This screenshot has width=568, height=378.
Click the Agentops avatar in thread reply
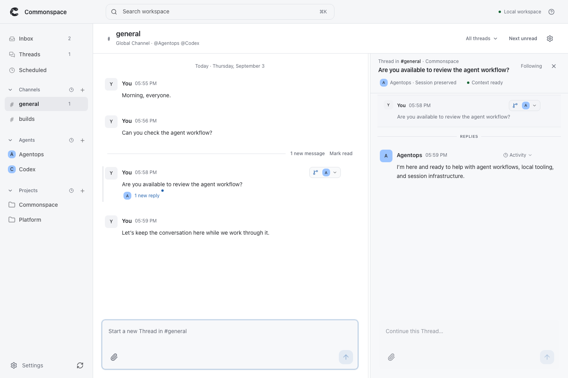click(x=386, y=156)
